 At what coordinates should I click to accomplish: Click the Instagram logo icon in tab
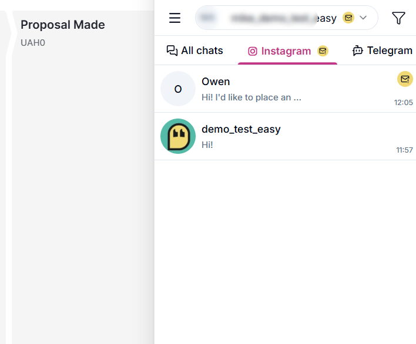[x=252, y=51]
